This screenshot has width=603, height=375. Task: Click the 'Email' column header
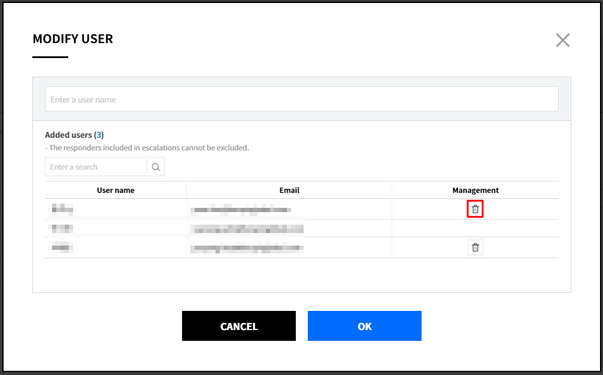[x=289, y=190]
